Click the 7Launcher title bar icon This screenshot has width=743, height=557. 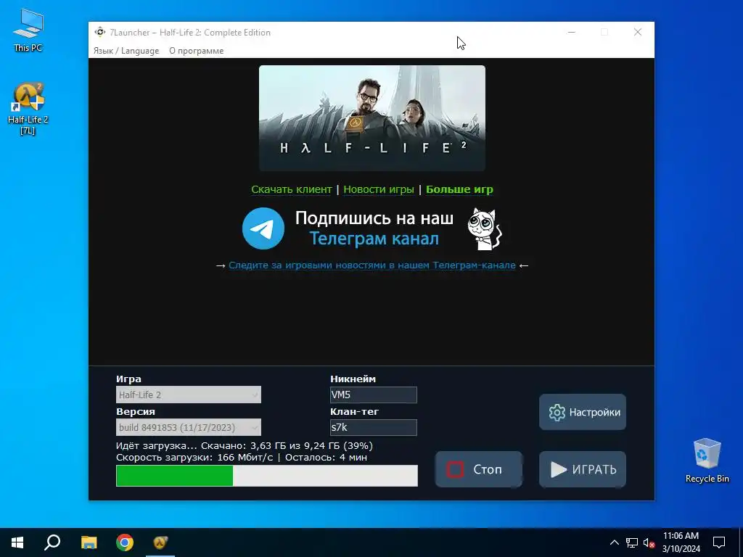pos(99,32)
